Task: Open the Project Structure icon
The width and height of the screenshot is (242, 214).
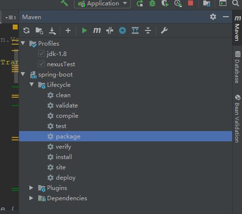Action: (x=207, y=3)
